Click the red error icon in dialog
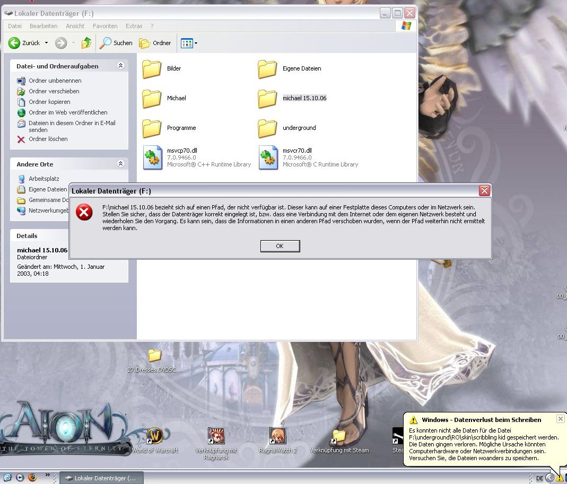 tap(84, 212)
